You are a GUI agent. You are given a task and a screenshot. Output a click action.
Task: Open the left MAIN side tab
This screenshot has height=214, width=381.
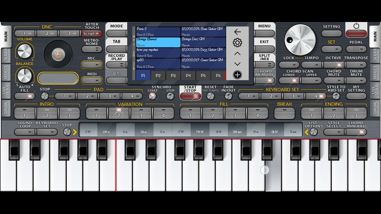pos(6,36)
